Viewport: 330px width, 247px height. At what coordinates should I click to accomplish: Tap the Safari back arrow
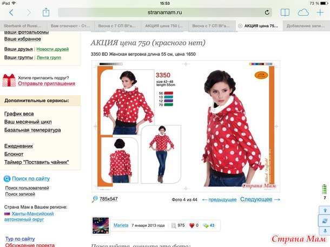pos(11,12)
